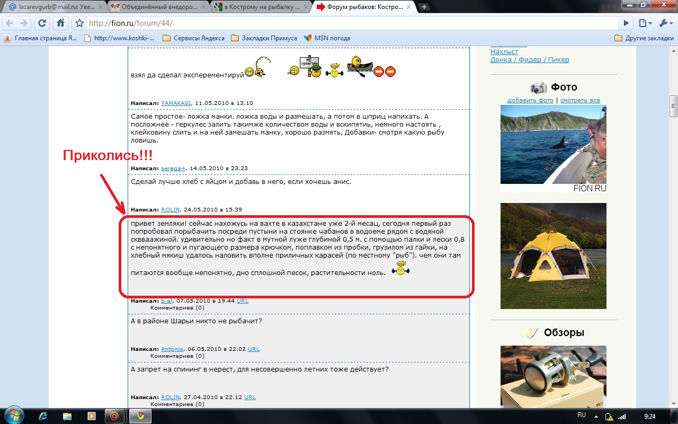
Task: Click the yellow tent photo thumbnail
Action: click(x=553, y=255)
